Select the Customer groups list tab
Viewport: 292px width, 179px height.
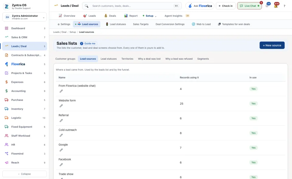(65, 59)
